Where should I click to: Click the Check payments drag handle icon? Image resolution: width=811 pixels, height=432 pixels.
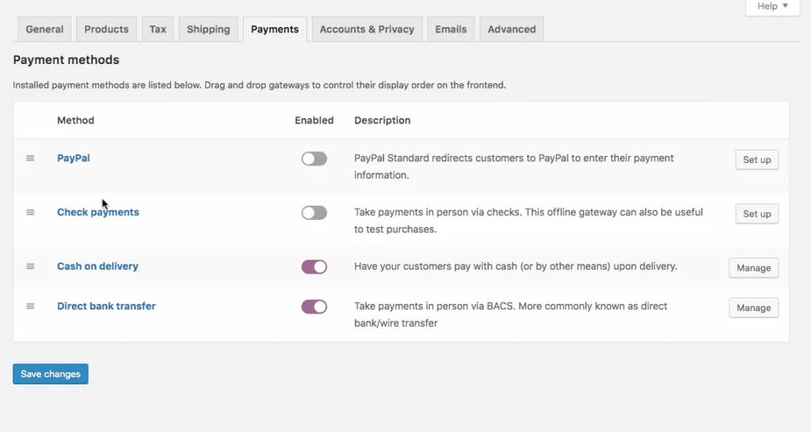tap(30, 212)
